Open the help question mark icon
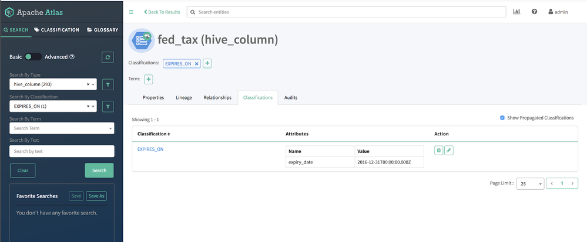The height and width of the screenshot is (242, 587). coord(534,12)
